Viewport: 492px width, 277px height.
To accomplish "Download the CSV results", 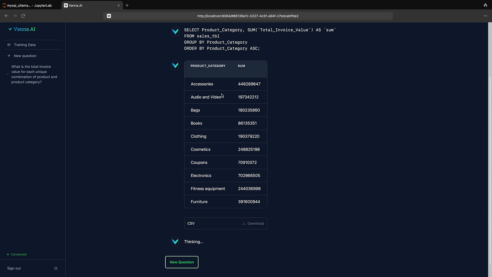I will tap(253, 223).
